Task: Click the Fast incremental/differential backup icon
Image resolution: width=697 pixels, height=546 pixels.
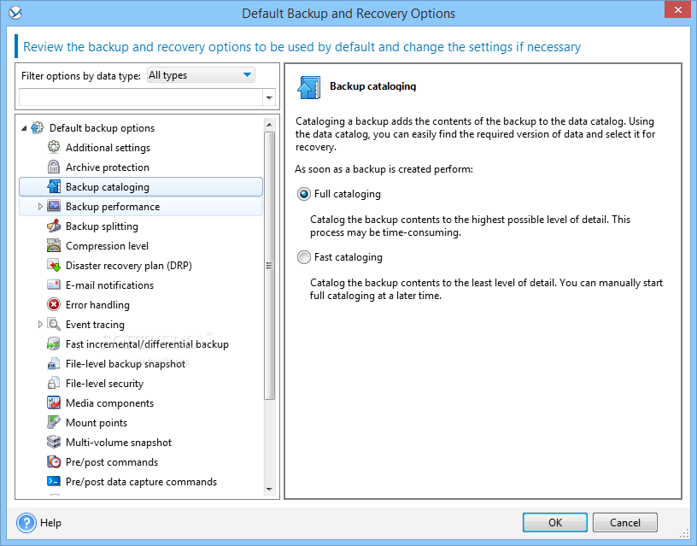Action: (x=53, y=344)
